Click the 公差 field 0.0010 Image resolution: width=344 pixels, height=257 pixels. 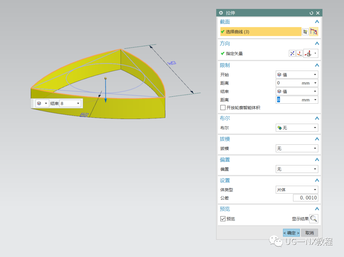coord(305,198)
